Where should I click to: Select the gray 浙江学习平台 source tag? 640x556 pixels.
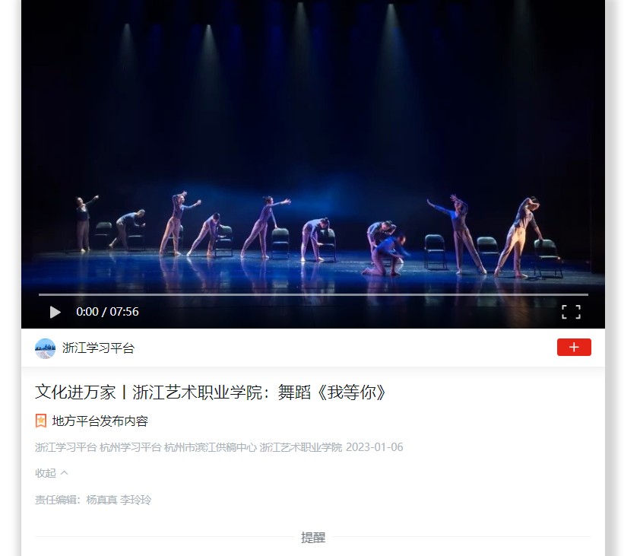tap(65, 447)
